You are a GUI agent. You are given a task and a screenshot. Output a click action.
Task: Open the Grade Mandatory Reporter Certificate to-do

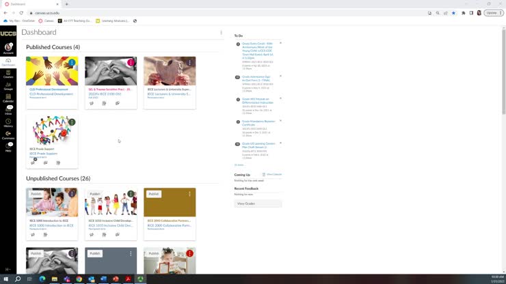coord(258,123)
